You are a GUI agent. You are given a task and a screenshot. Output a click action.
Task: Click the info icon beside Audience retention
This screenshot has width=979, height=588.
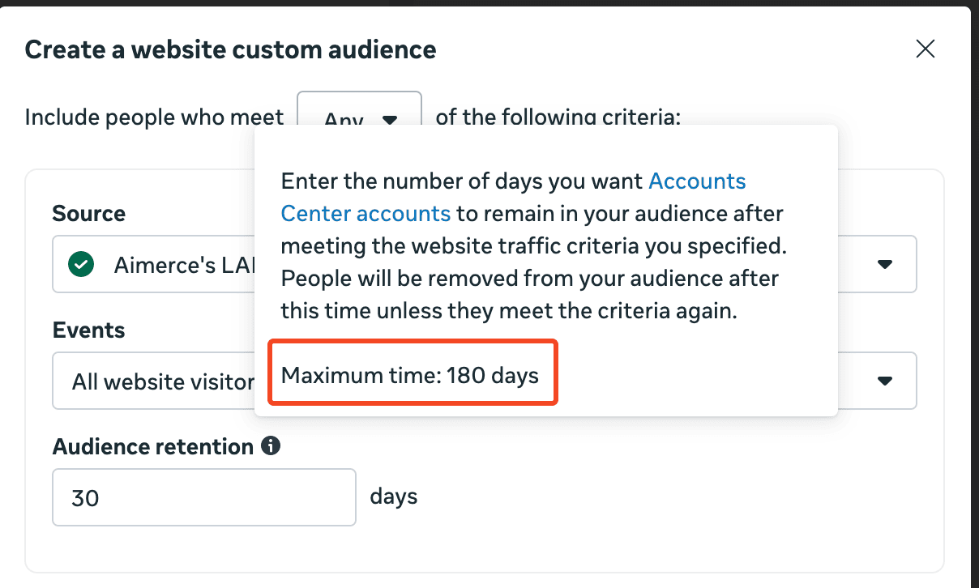(271, 445)
